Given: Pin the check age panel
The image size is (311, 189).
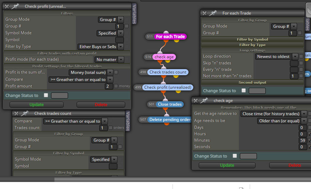Looking at the screenshot, I should tap(204, 101).
